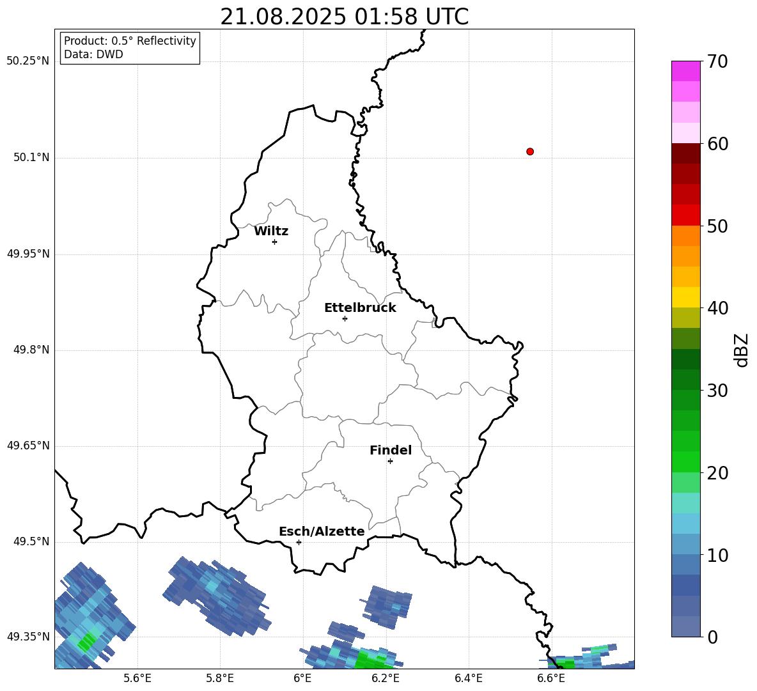Pick the orange swatch just below 50
Screen dimensions: 757x691
[685, 236]
